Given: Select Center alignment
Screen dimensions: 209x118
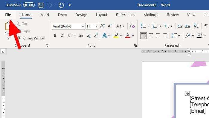Looking at the screenshot, I should click(151, 36).
